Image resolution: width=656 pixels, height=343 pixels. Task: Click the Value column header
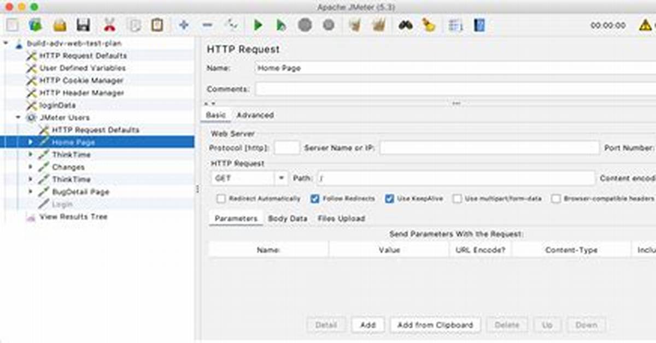[x=389, y=250]
